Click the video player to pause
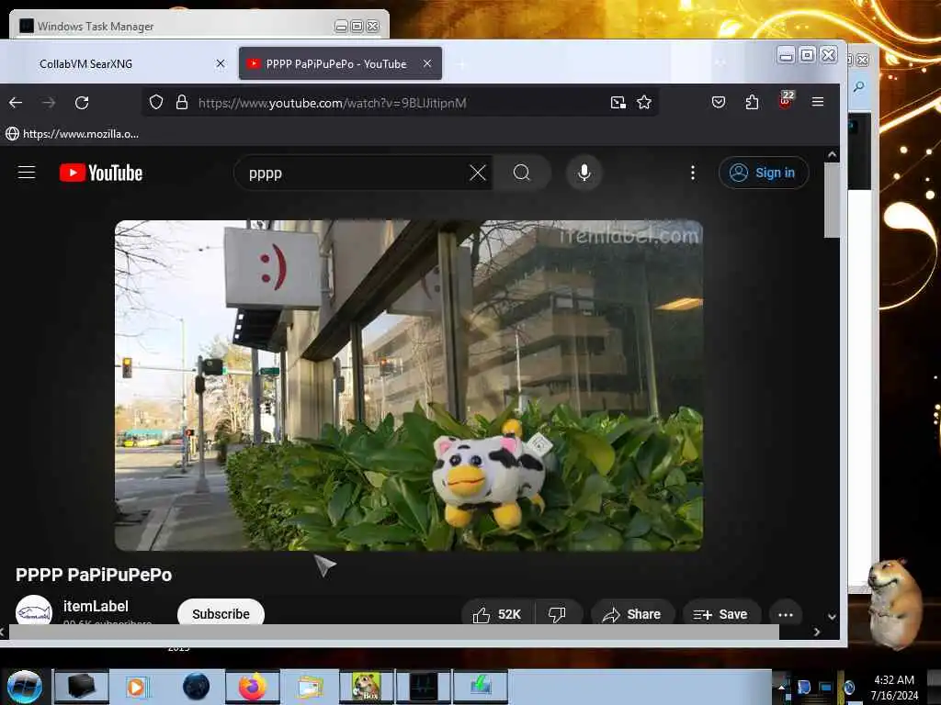941x705 pixels. click(x=409, y=386)
